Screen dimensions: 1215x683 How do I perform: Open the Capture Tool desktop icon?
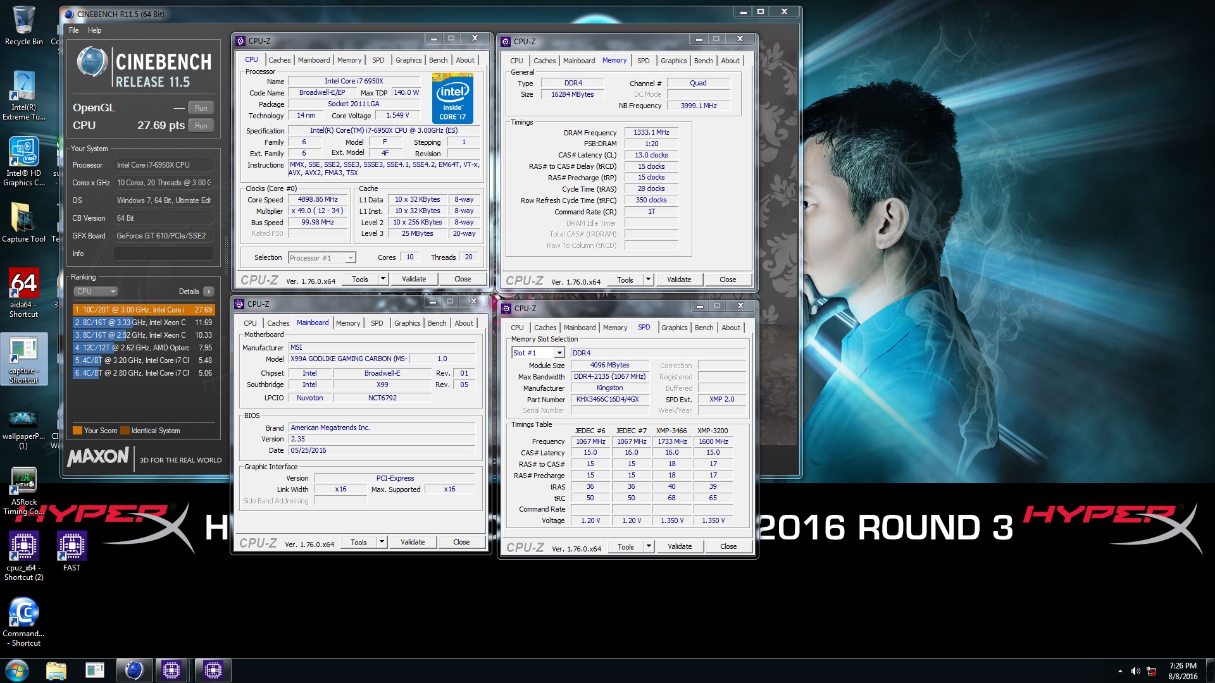pyautogui.click(x=23, y=223)
